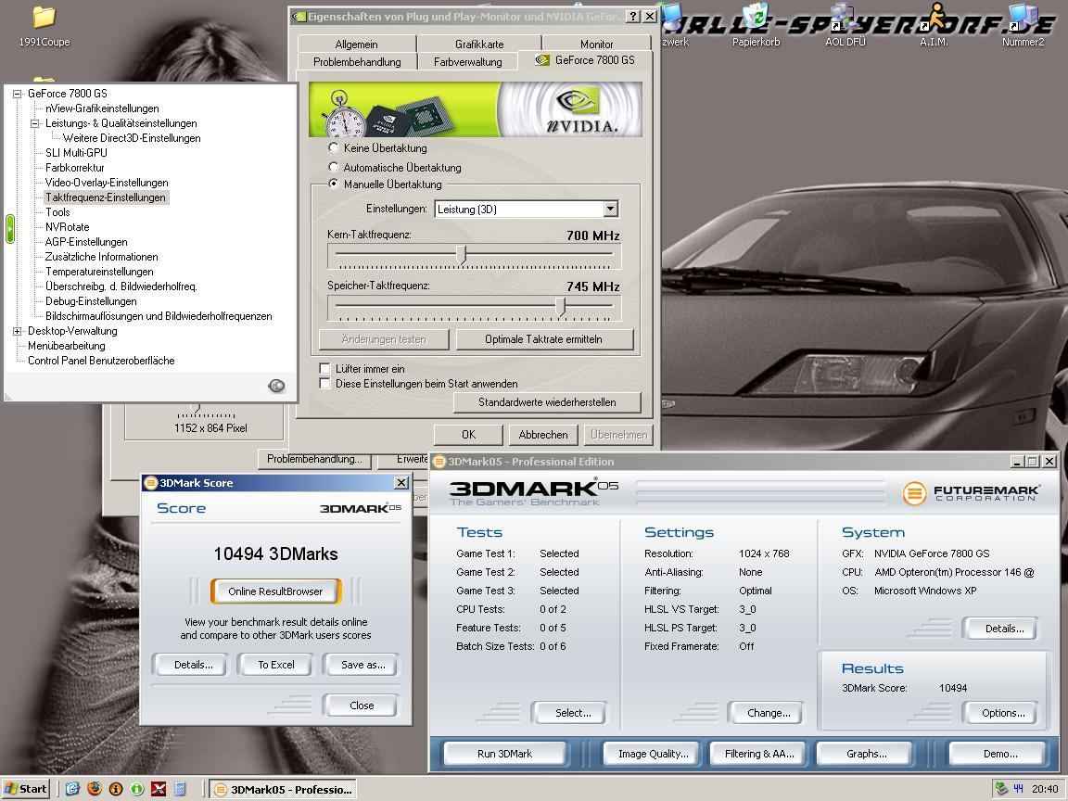
Task: Click the pin icon in NVIDIA tree panel
Action: point(276,386)
